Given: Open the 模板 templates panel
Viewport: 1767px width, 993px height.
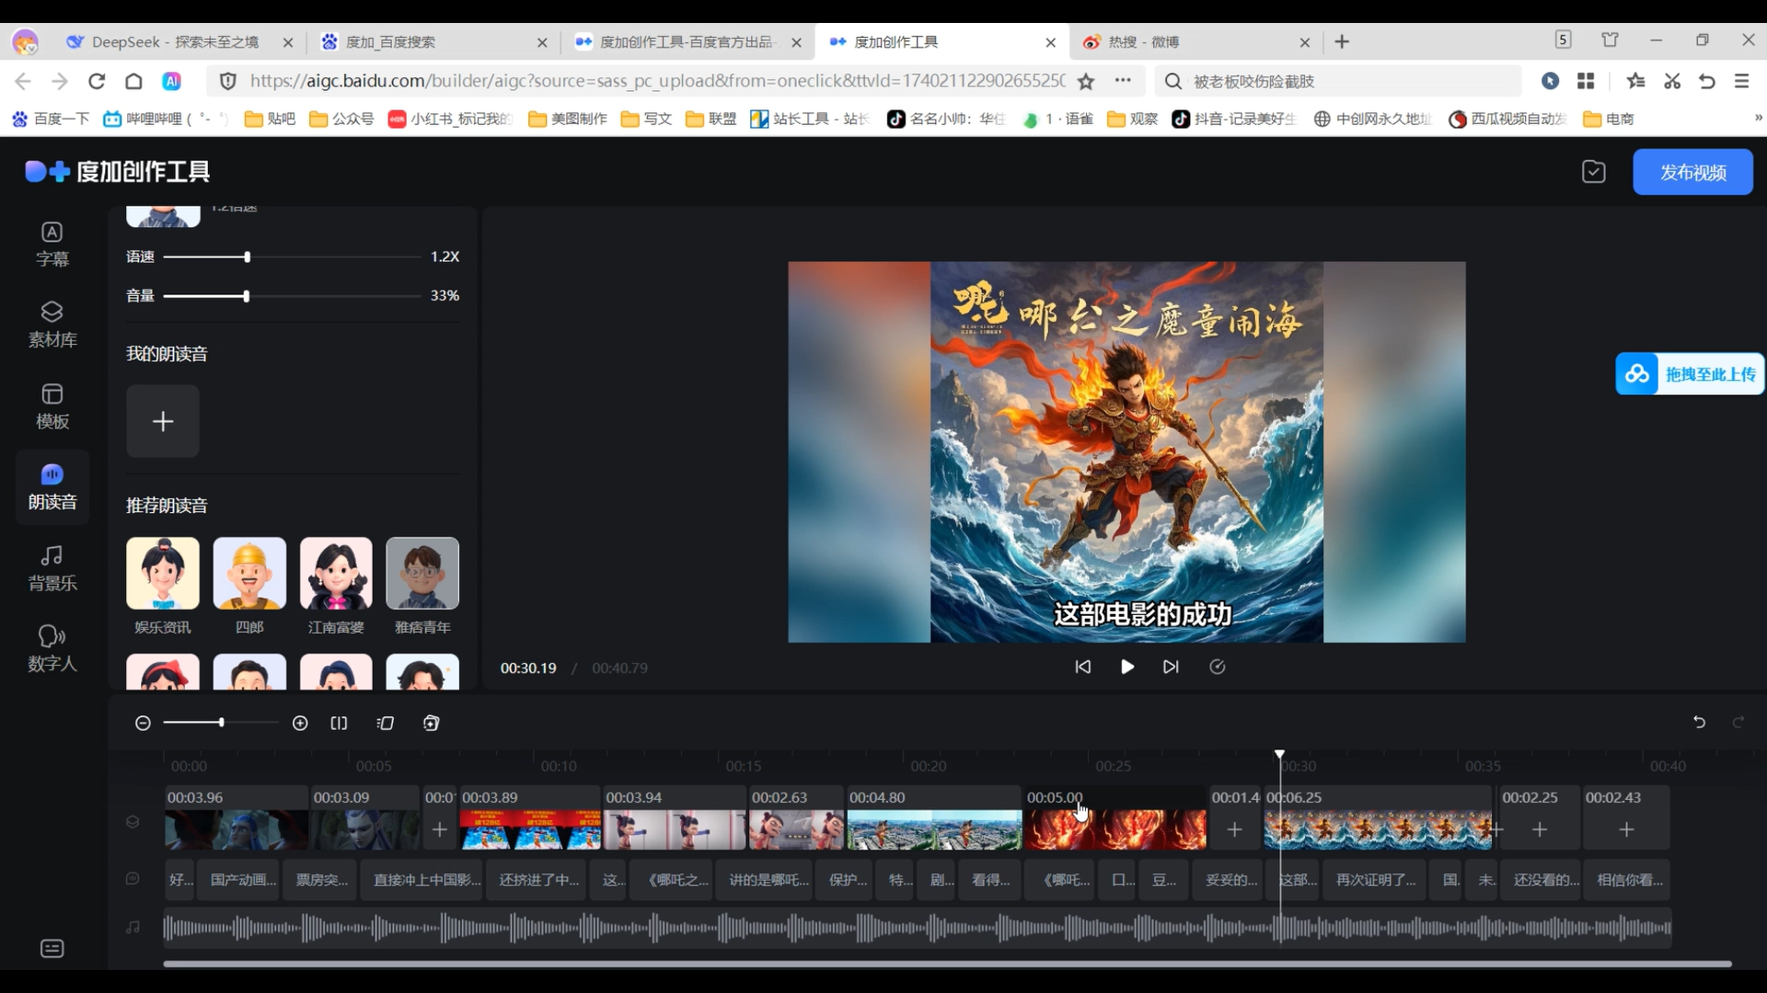Looking at the screenshot, I should point(52,405).
